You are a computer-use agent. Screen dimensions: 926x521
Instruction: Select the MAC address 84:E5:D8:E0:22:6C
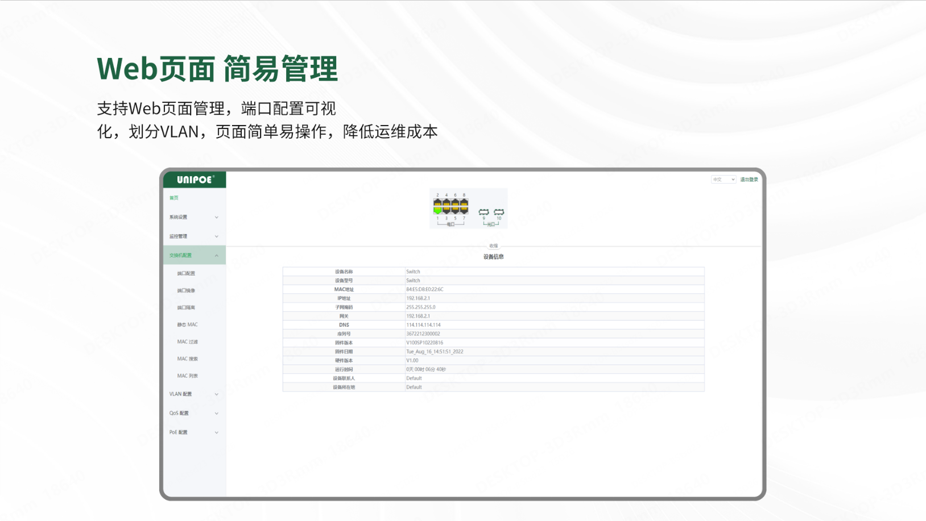tap(425, 289)
